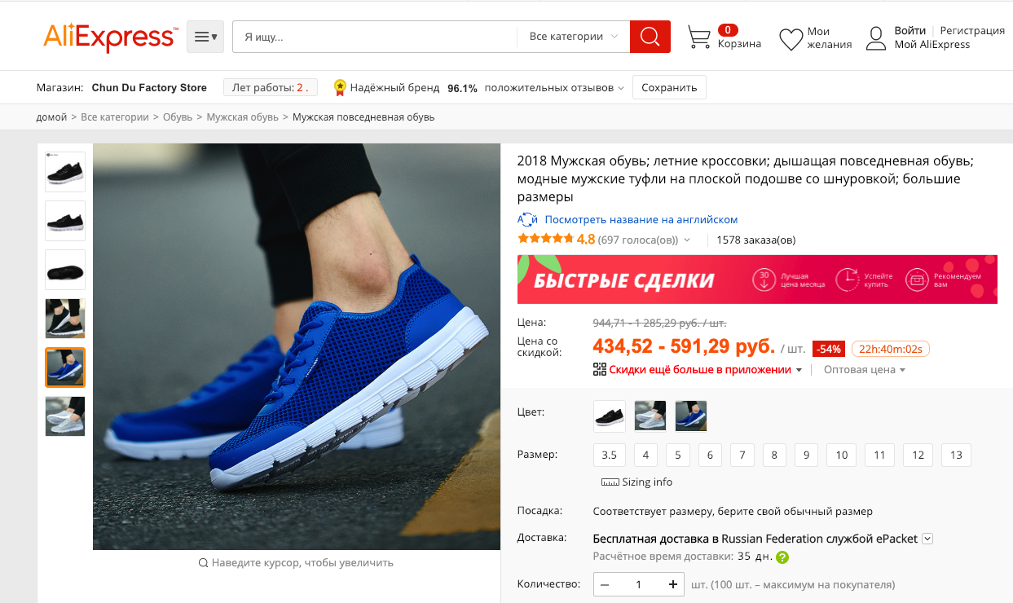Increase quantity with the plus button
1013x603 pixels.
click(673, 584)
